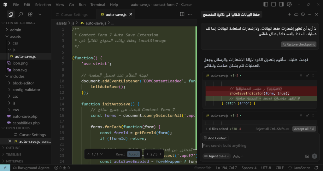Viewport: 323px width, 171px height.
Task: Expand the activity bar overflow chevron
Action: click(40, 14)
